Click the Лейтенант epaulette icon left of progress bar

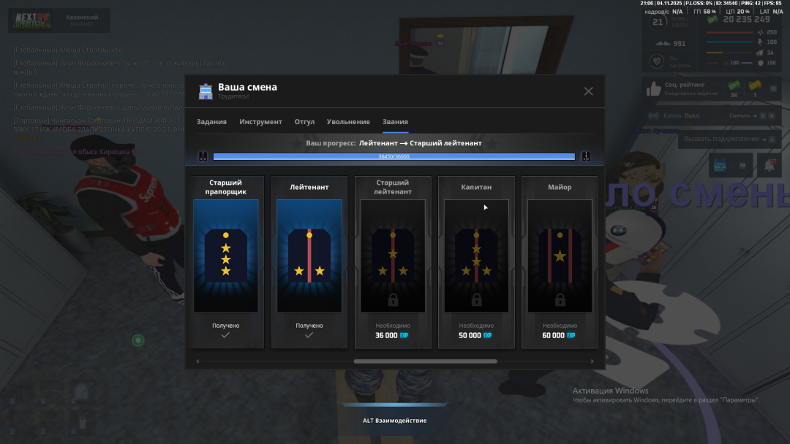tap(203, 156)
